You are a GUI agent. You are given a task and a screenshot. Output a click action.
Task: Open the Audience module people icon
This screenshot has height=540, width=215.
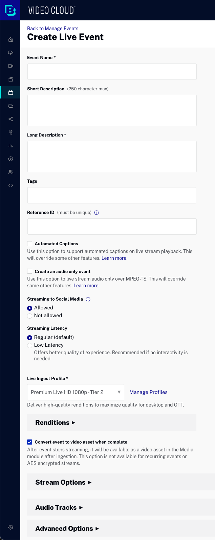click(x=10, y=172)
